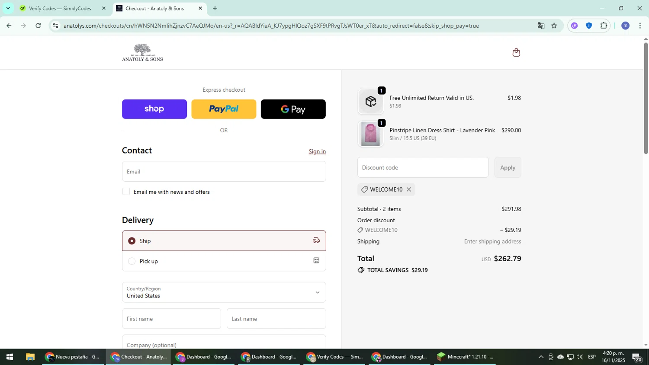Switch to Nueva pestaña Chrome taskbar window

click(73, 357)
